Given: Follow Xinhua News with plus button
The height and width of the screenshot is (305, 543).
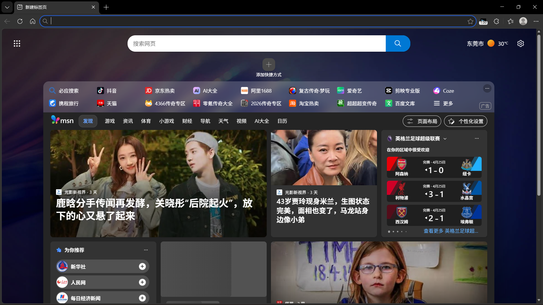Looking at the screenshot, I should click(142, 266).
